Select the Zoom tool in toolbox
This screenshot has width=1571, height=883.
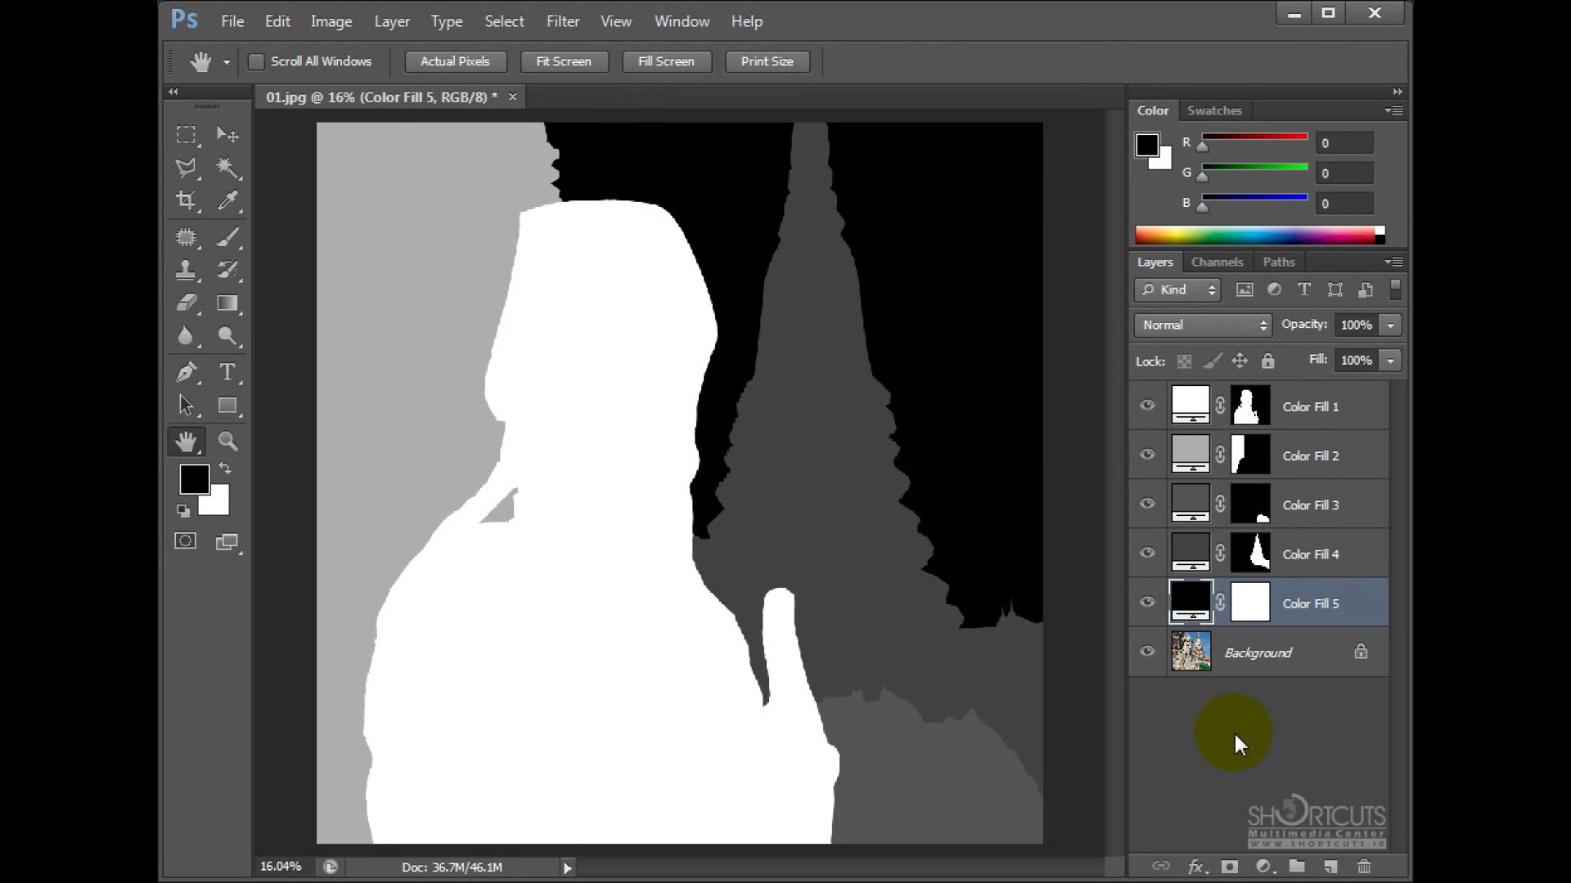coord(227,441)
